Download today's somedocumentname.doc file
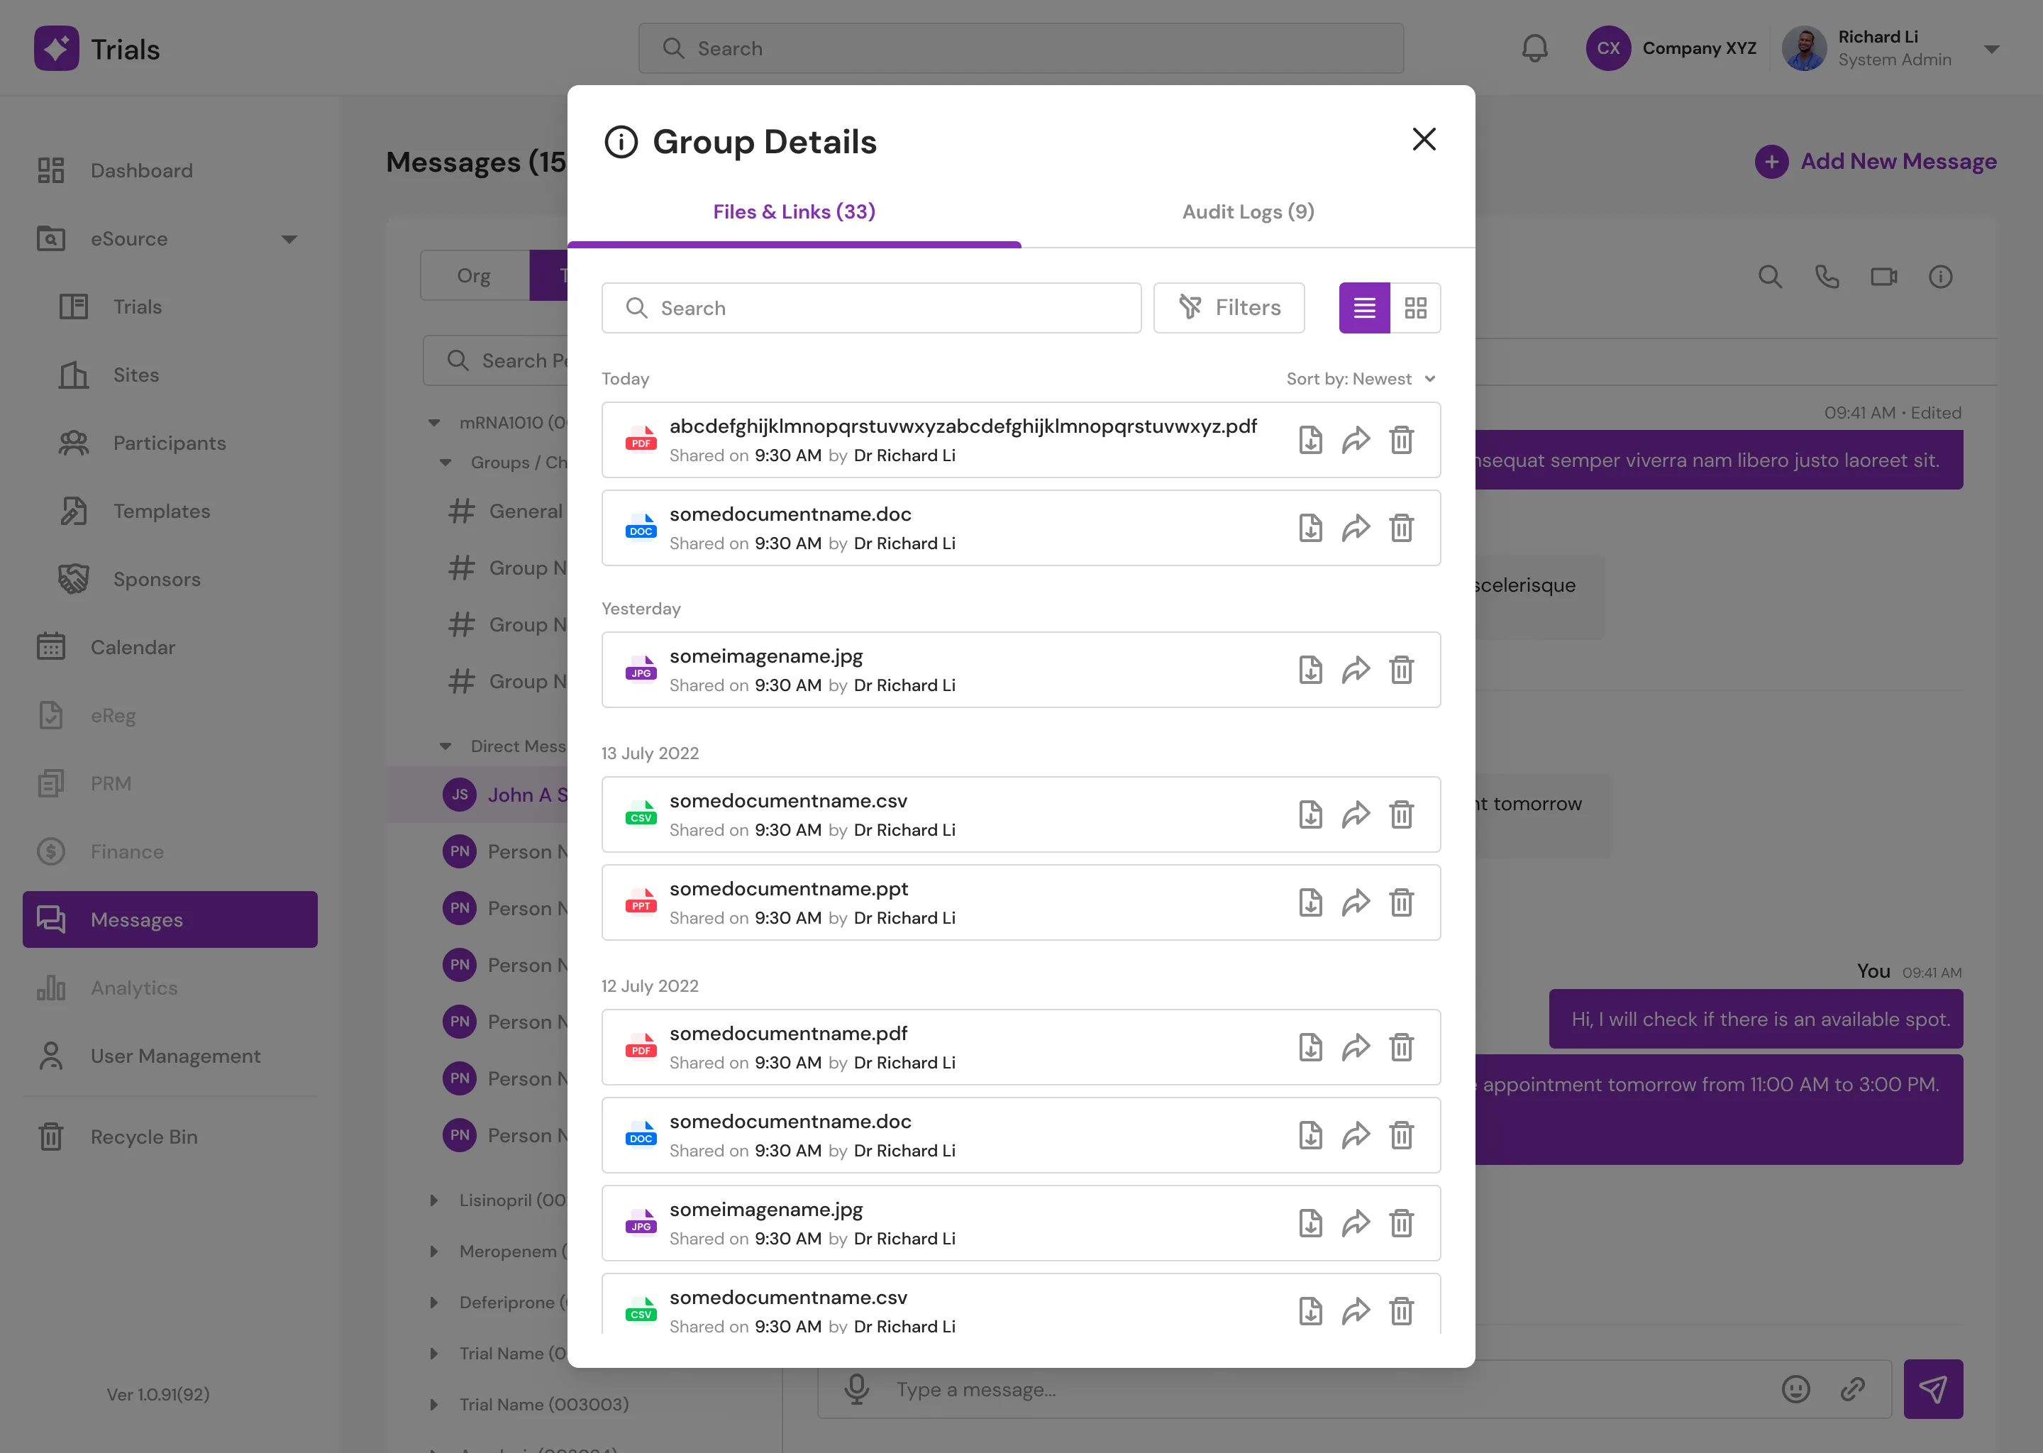The height and width of the screenshot is (1453, 2043). tap(1310, 528)
